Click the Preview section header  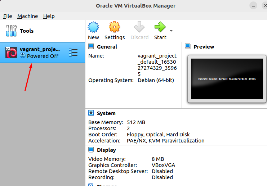click(204, 46)
